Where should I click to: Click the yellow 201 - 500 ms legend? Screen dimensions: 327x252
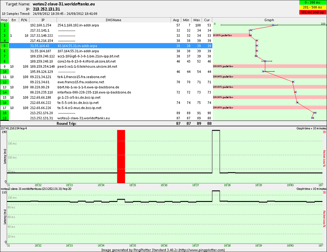click(x=312, y=7)
